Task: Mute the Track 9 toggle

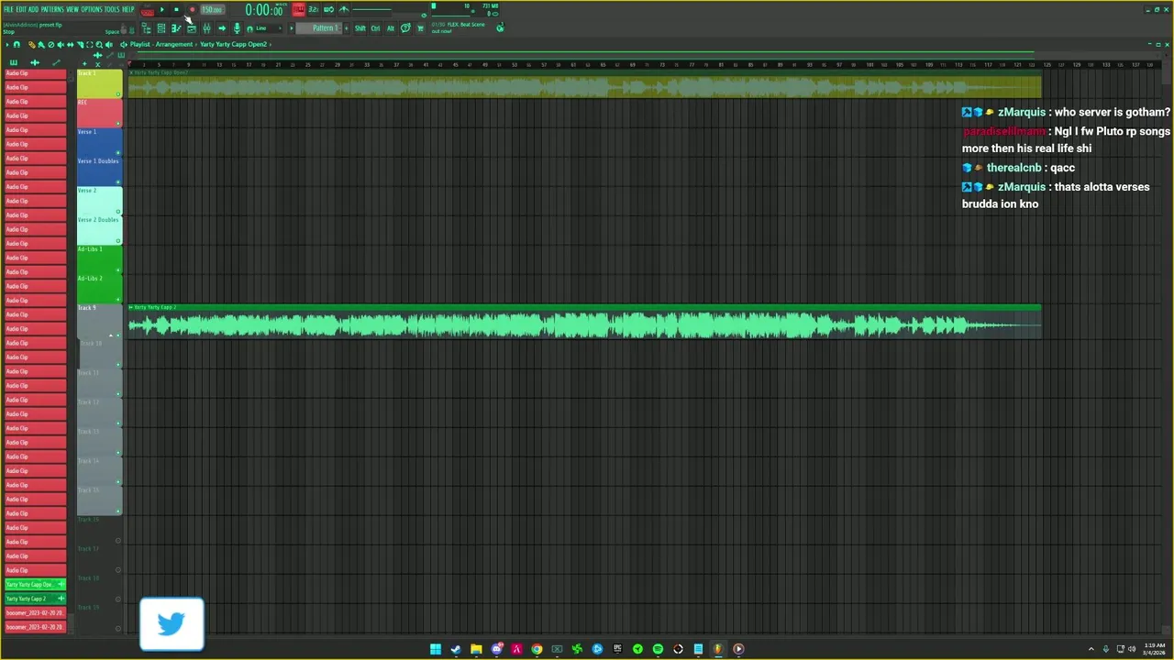Action: [117, 335]
